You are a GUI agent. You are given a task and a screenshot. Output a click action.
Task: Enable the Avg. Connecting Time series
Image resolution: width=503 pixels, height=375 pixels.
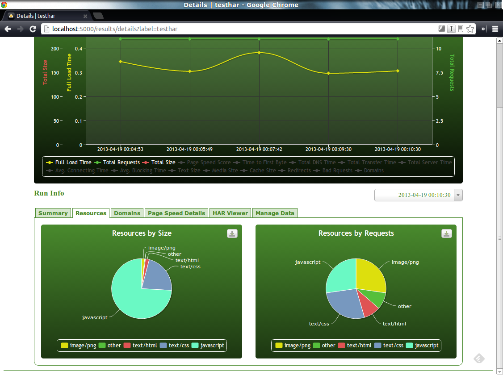[77, 171]
